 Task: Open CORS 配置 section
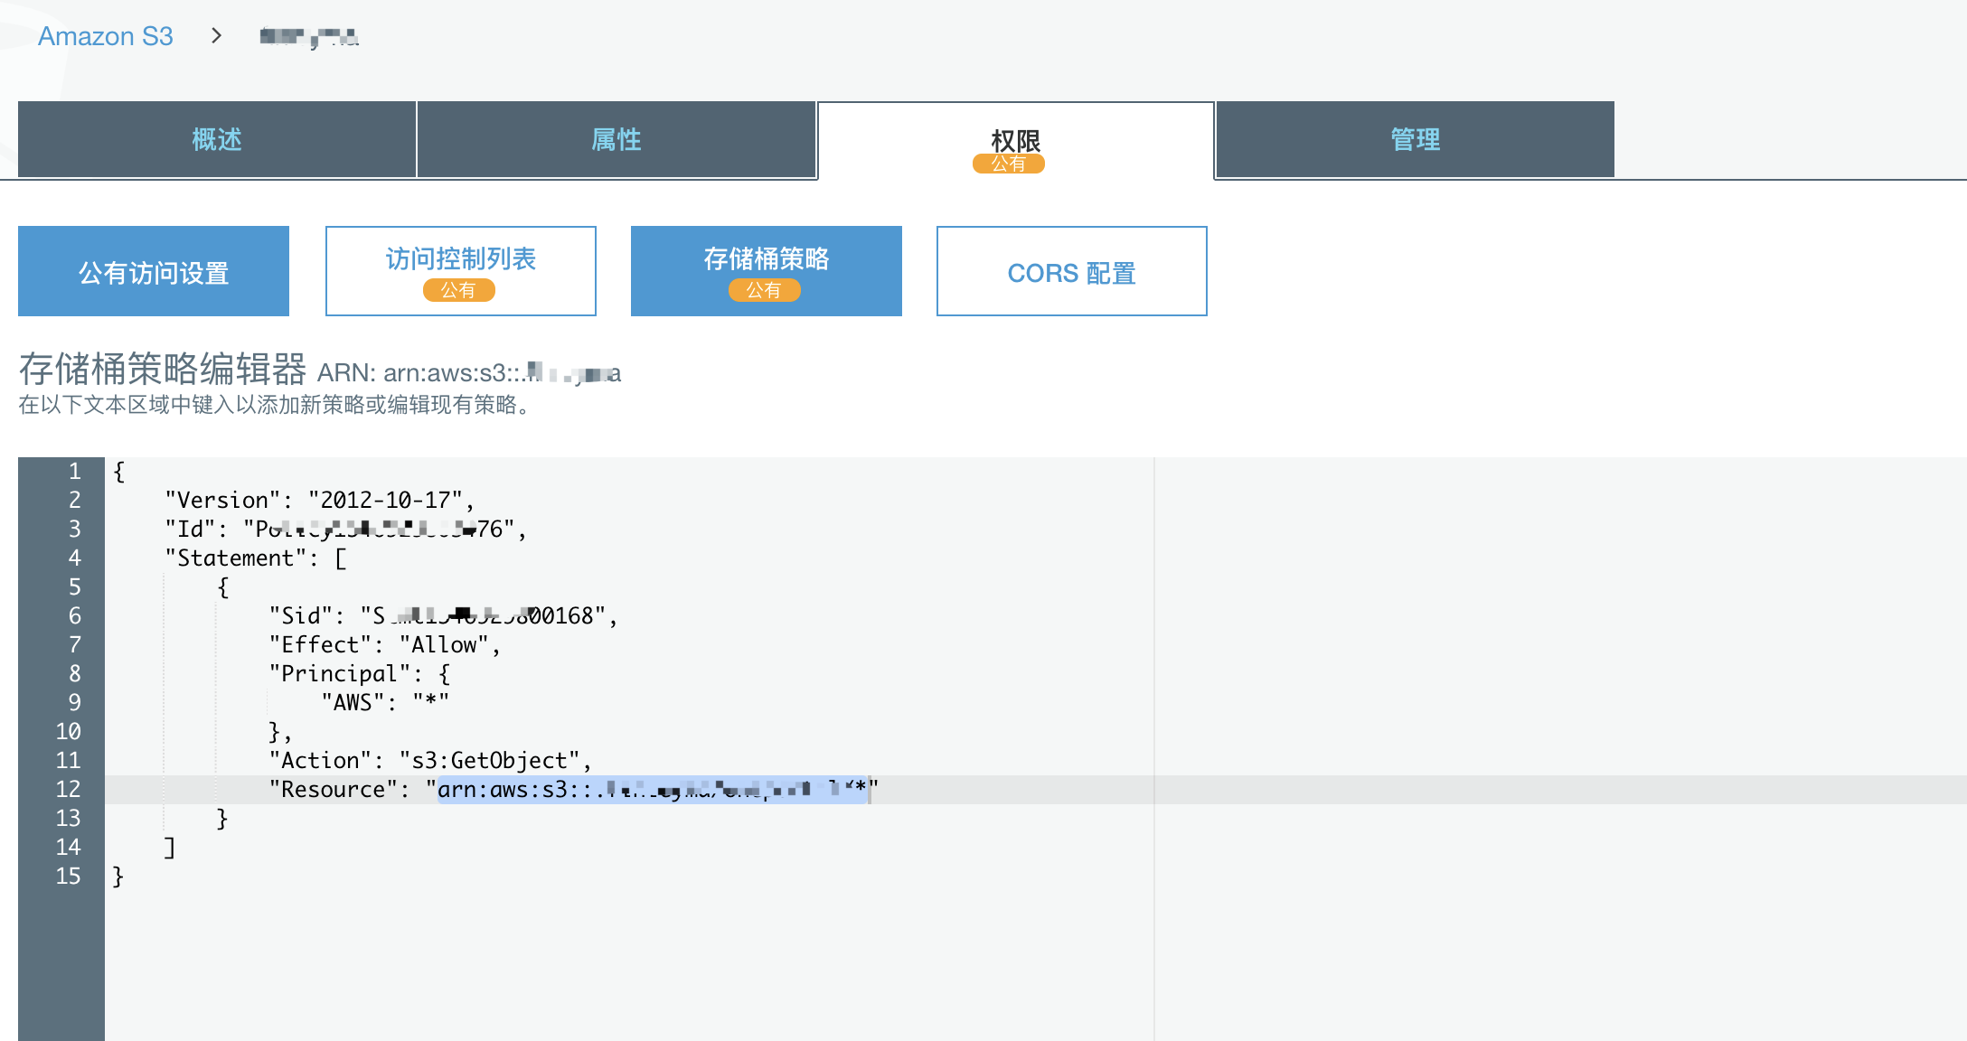1071,272
